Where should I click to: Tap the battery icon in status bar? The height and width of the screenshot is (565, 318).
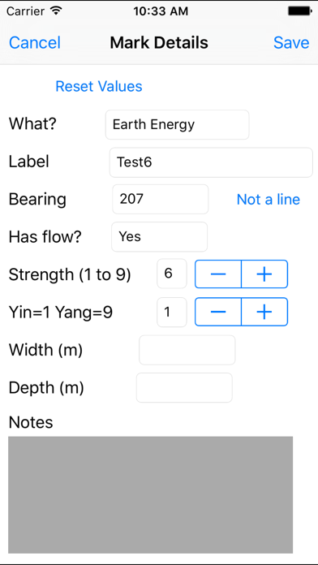(x=299, y=11)
